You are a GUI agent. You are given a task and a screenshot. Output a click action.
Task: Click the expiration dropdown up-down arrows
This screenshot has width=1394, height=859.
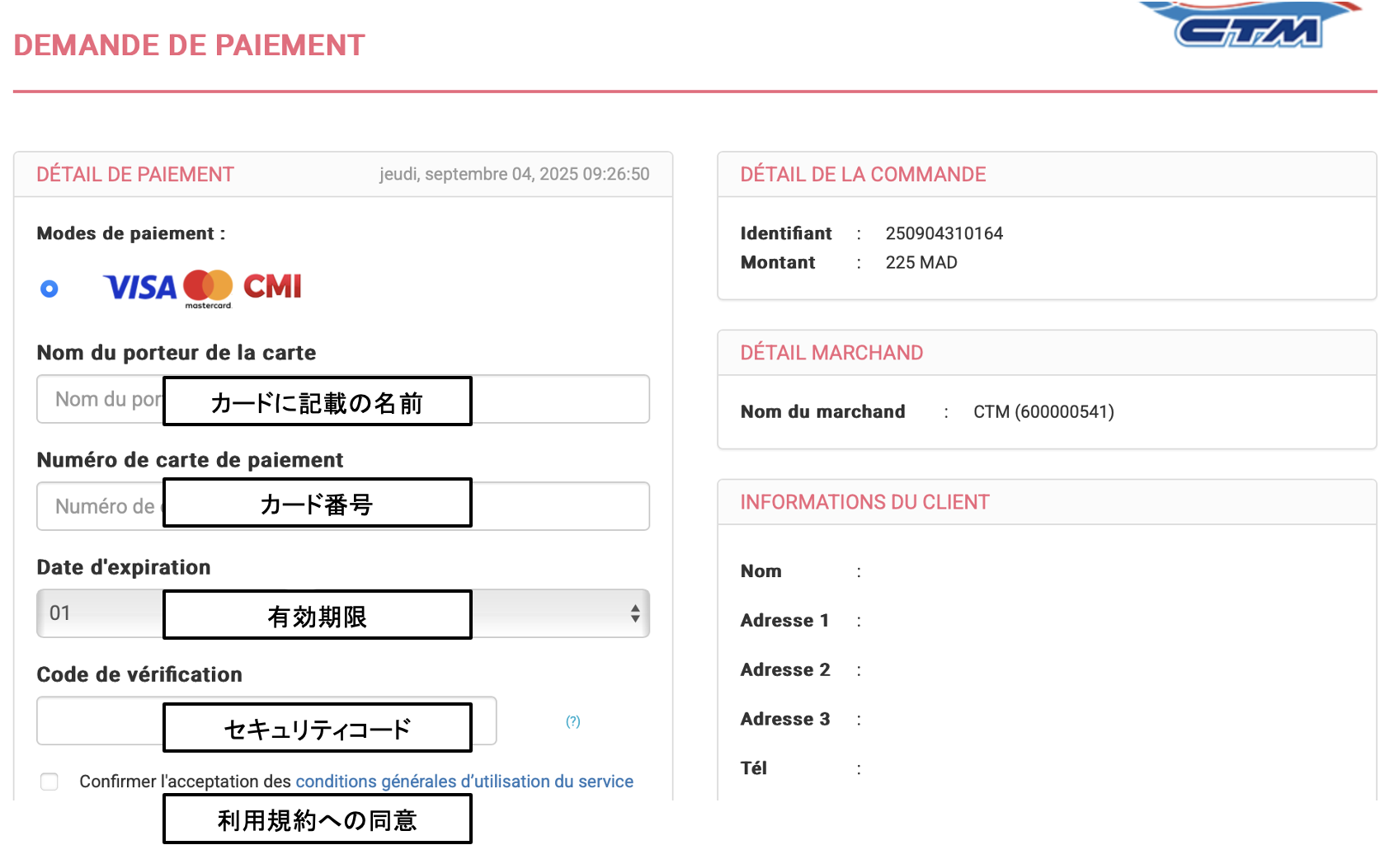coord(634,613)
